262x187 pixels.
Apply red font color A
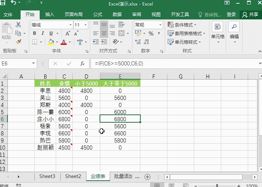[x=64, y=42]
